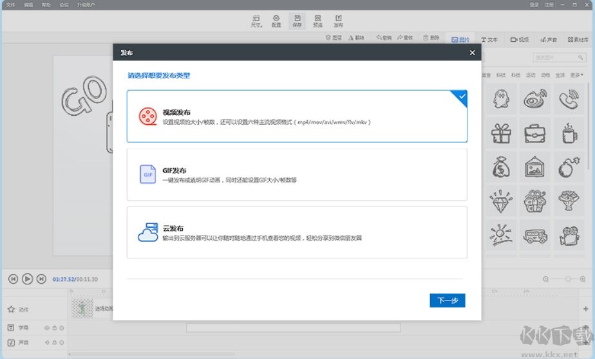Click the 保存 toolbar icon
This screenshot has width=595, height=359.
coord(297,21)
